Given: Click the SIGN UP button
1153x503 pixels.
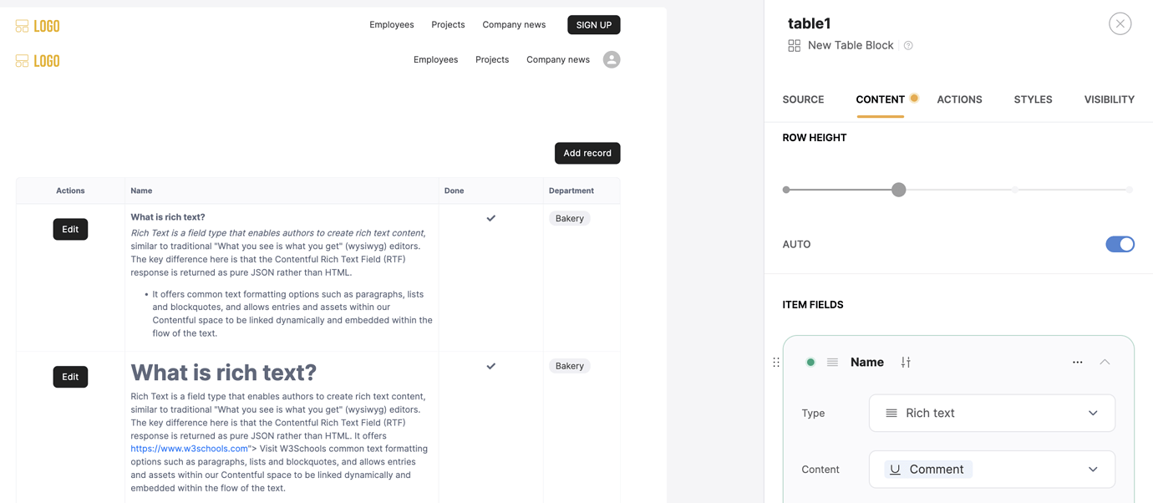Looking at the screenshot, I should coord(593,25).
